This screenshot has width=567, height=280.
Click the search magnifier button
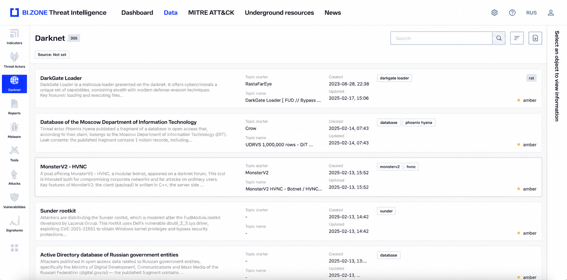499,38
